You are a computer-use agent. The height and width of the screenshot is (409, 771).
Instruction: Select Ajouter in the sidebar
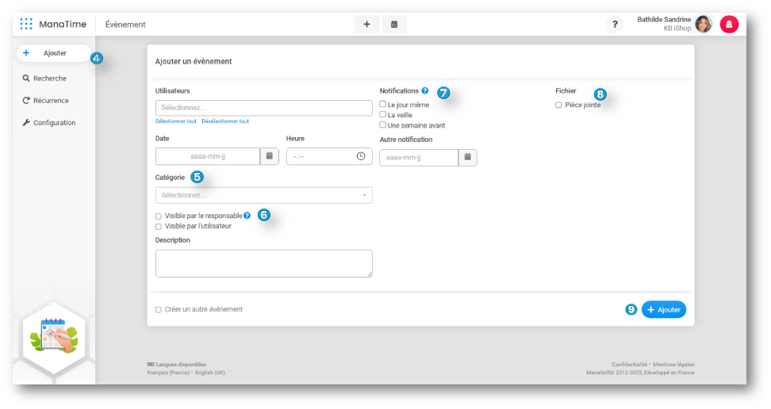pyautogui.click(x=54, y=53)
